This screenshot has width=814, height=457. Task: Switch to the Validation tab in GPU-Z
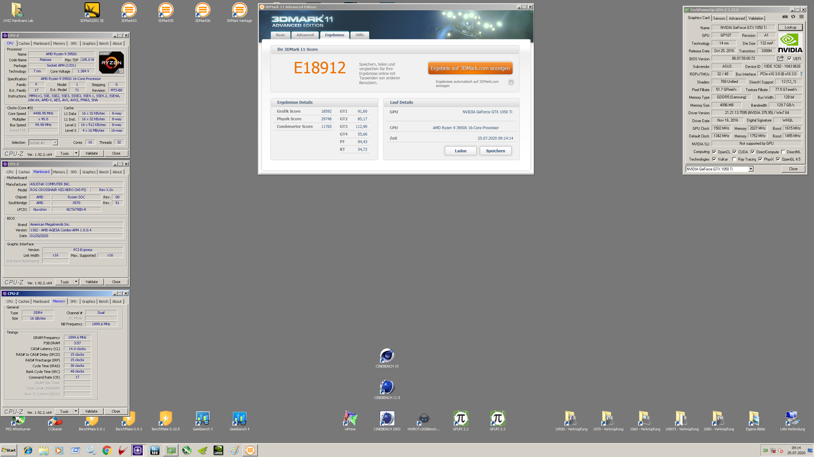(756, 18)
